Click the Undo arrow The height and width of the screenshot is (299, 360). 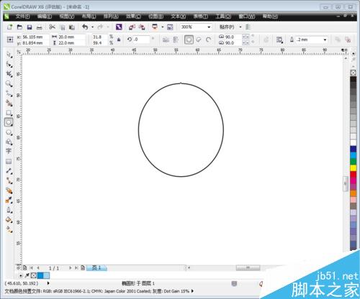coord(85,27)
